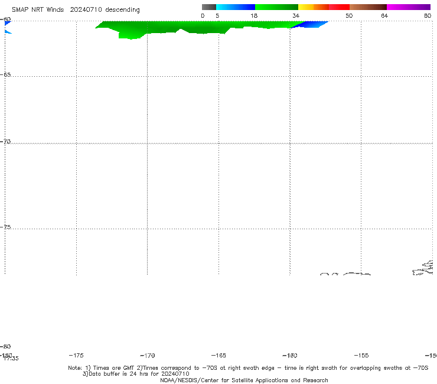Click the color scale label 64
Screen dimensions: 437x384
click(384, 16)
